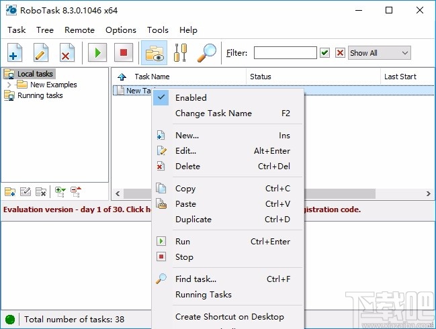Choose Duplicate in context menu

click(228, 220)
